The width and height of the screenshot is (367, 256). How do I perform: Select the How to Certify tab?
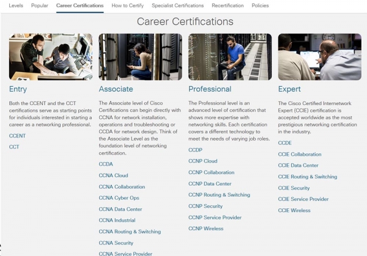pos(127,5)
